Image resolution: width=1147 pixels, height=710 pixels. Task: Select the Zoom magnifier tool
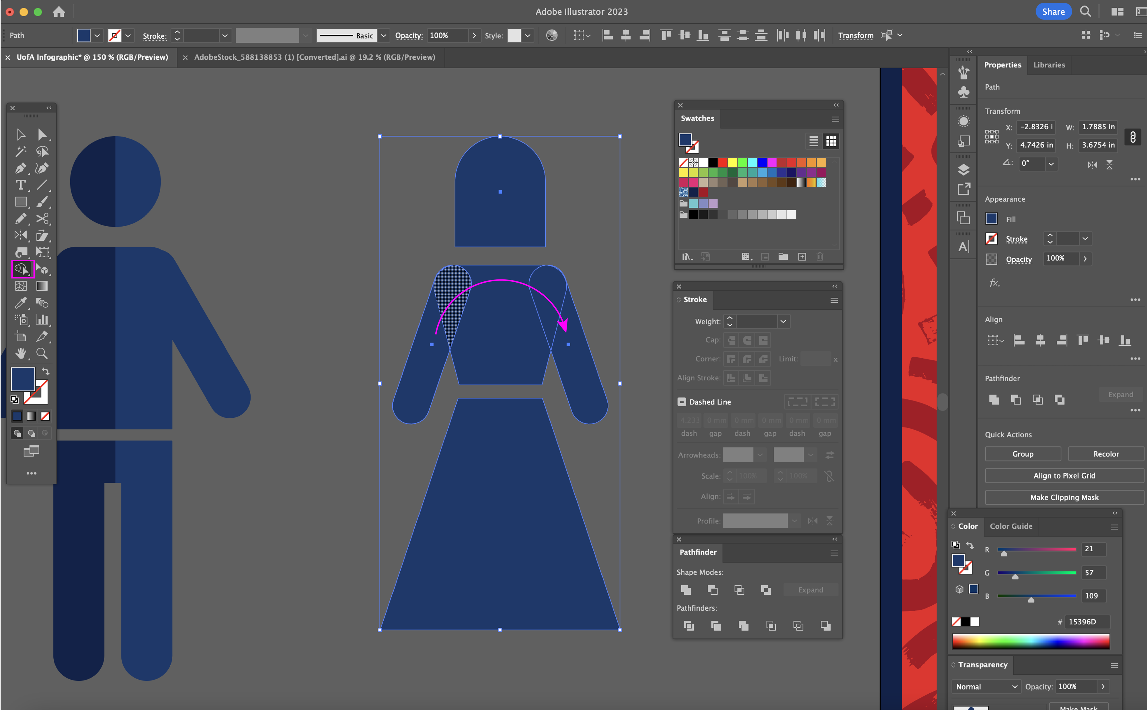[42, 354]
